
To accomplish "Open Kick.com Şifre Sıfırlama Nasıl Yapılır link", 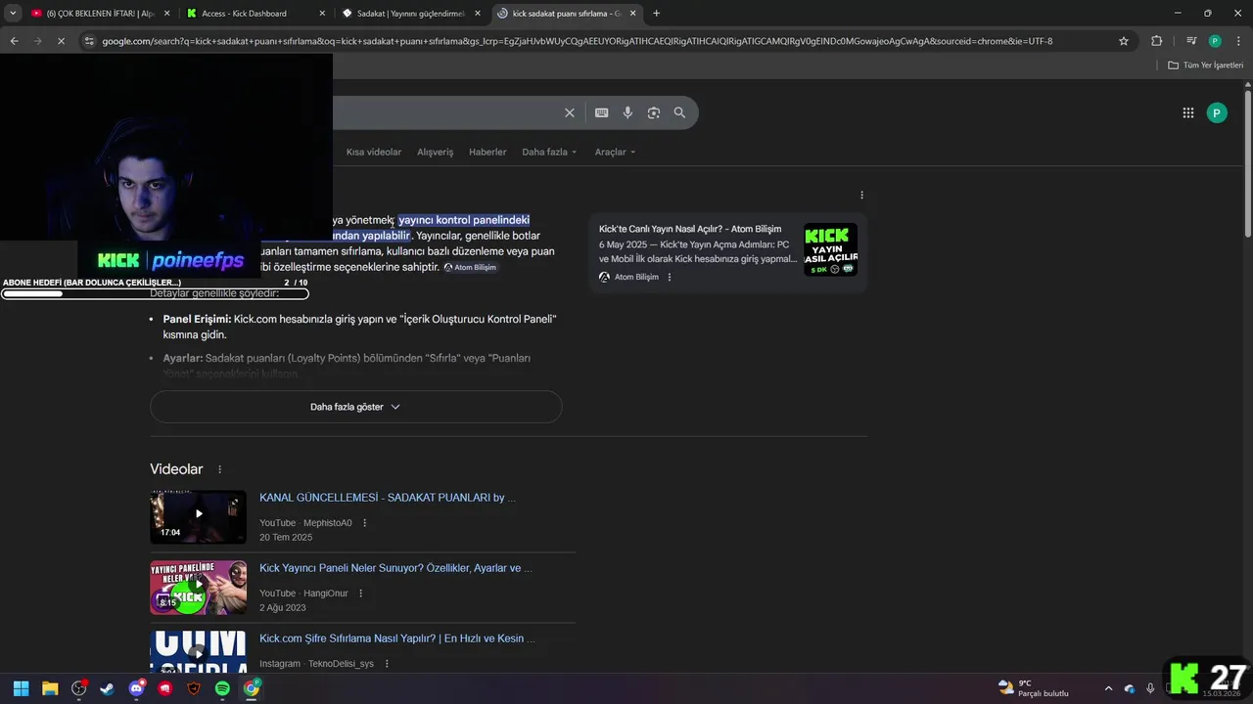I will [x=397, y=638].
